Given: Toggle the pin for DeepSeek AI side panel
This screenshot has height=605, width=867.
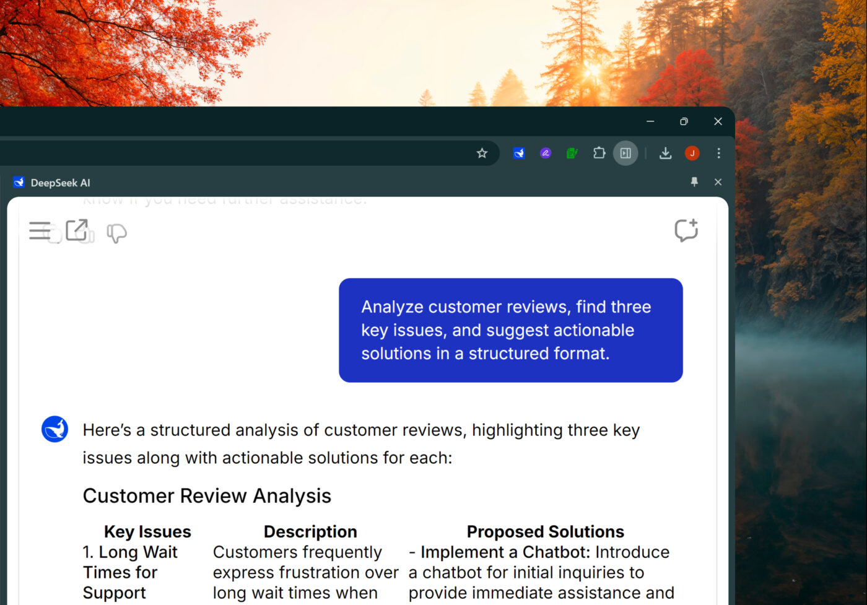Looking at the screenshot, I should pos(694,182).
